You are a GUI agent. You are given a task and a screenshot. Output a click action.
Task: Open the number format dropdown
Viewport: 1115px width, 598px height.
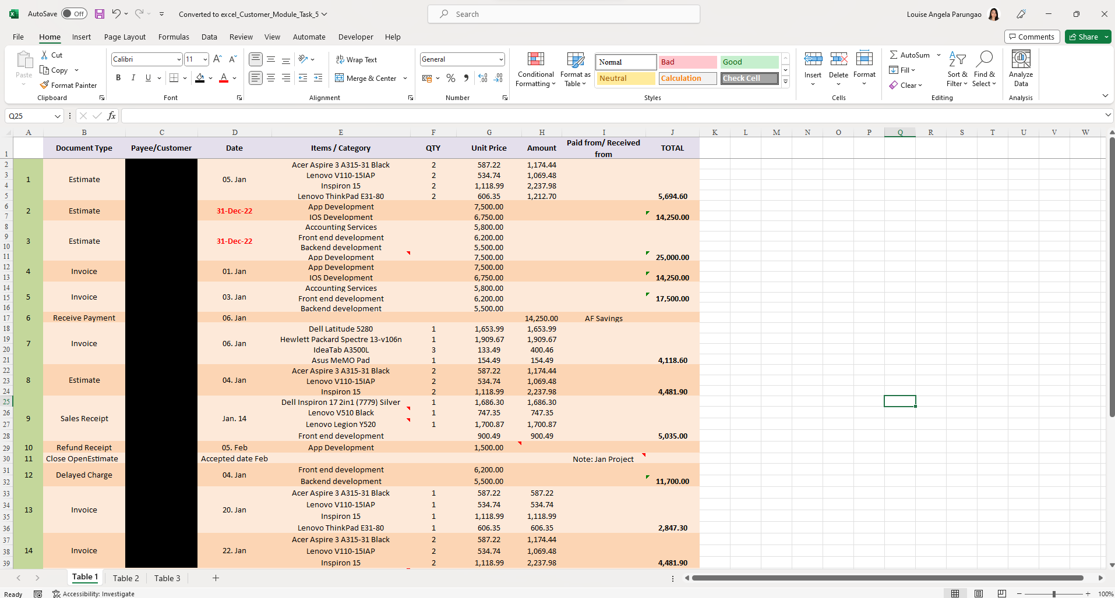501,59
